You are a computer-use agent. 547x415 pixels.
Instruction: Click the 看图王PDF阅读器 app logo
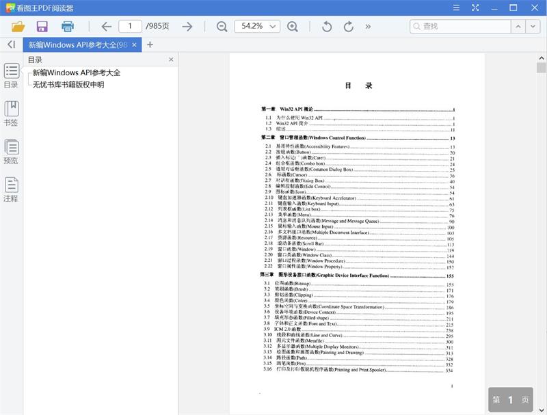[10, 8]
